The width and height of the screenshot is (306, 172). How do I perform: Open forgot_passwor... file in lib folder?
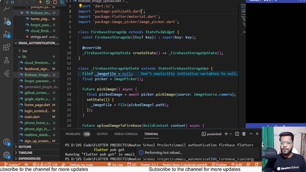pyautogui.click(x=37, y=81)
